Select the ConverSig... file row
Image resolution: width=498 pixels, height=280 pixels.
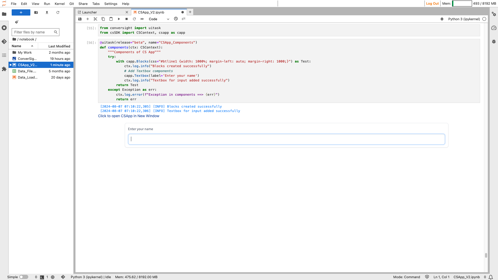(41, 59)
